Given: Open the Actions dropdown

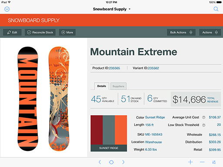Looking at the screenshot, I should (210, 32).
